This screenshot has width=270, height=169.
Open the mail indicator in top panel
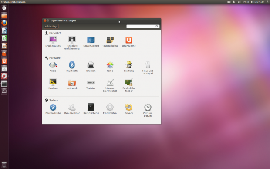(x=229, y=2)
